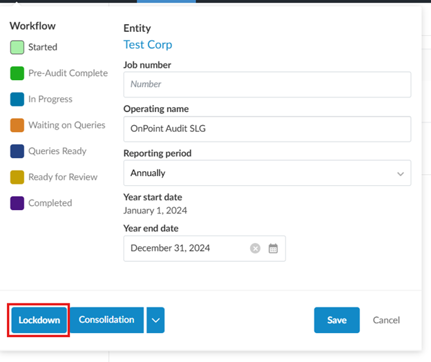The height and width of the screenshot is (362, 431).
Task: Open the calendar date picker
Action: (273, 249)
